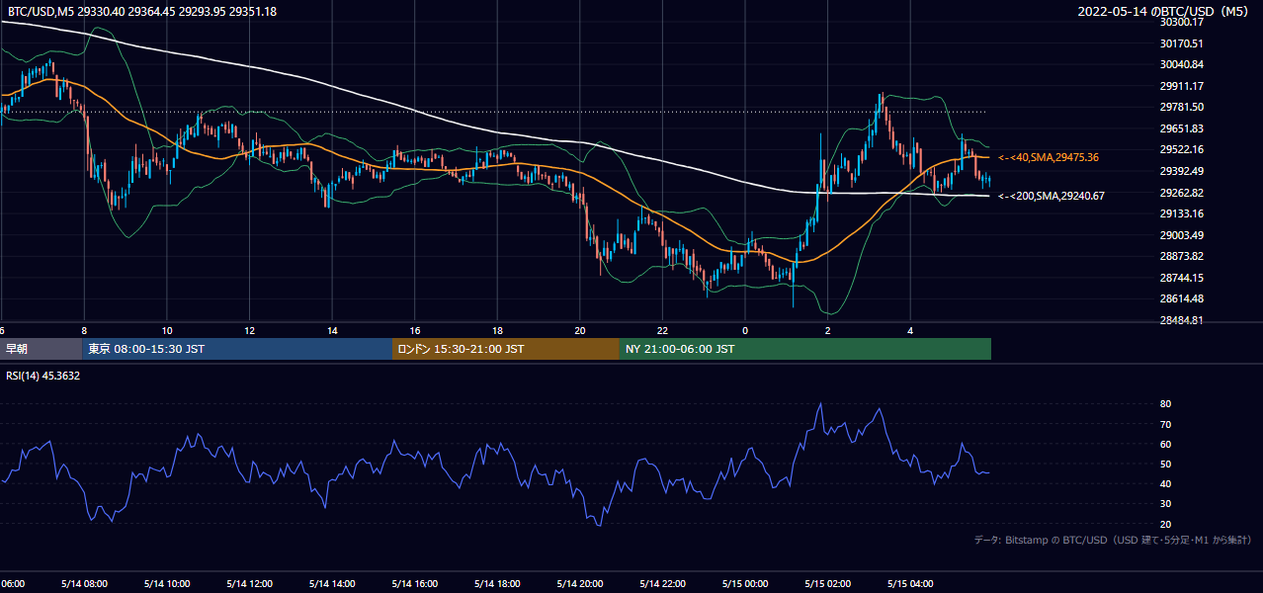This screenshot has width=1263, height=593.
Task: Click the 早朝 session bar
Action: pos(42,349)
